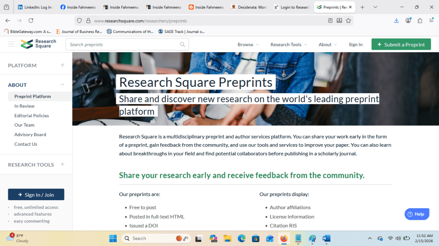Open the Journal of Business Re... bookmark
Image resolution: width=439 pixels, height=246 pixels.
(79, 32)
